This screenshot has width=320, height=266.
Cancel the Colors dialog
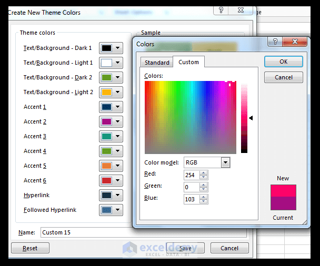click(284, 77)
